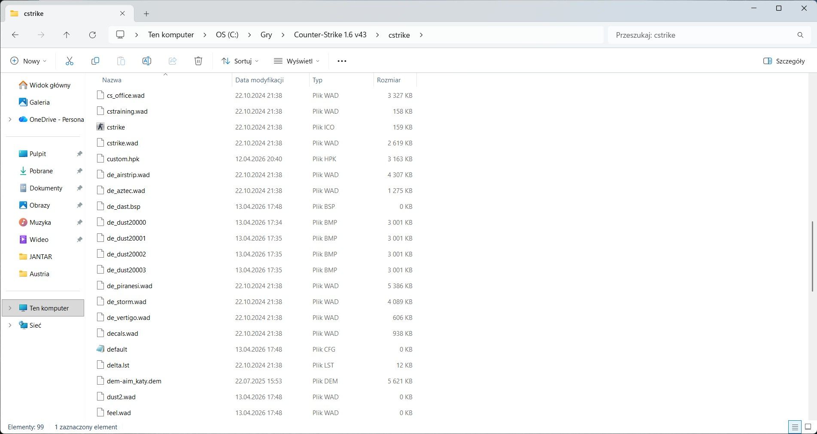
Task: Open the Wyświetl view dropdown
Action: (297, 61)
